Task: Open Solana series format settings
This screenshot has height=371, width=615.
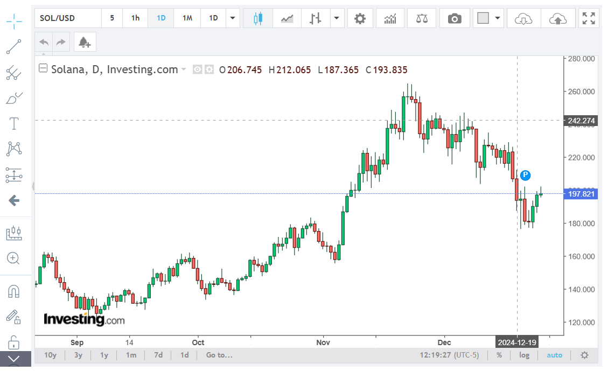Action: point(209,70)
